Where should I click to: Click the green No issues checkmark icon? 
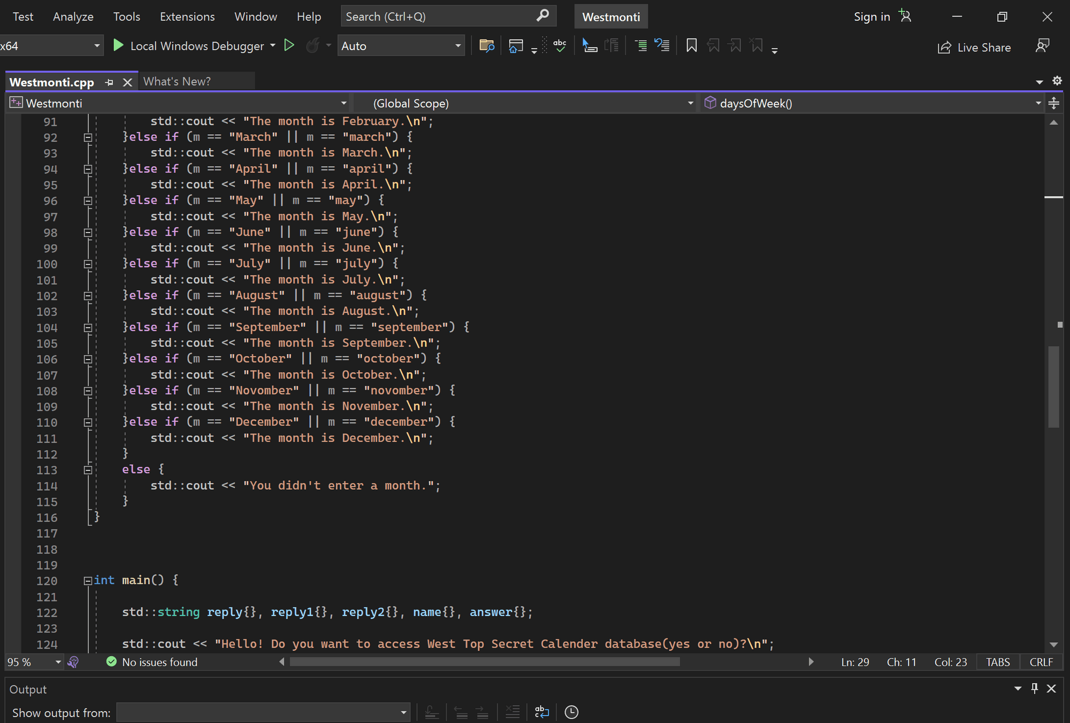[x=111, y=662]
